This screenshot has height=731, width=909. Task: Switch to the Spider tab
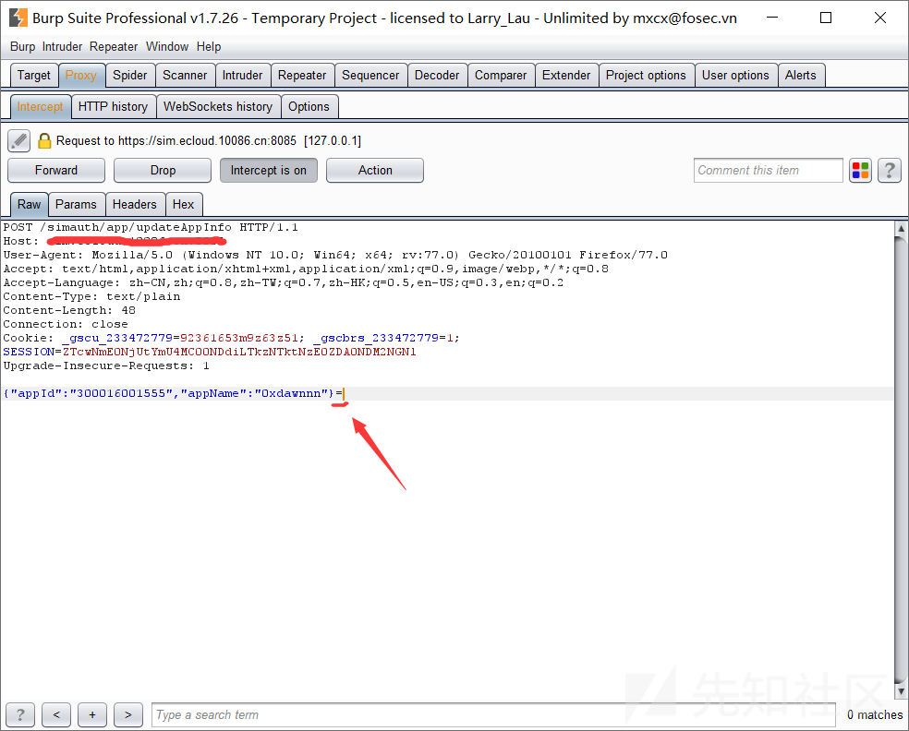pyautogui.click(x=130, y=76)
